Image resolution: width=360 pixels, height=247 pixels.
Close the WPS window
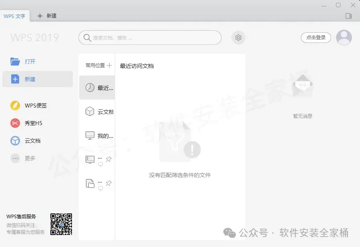click(x=353, y=5)
